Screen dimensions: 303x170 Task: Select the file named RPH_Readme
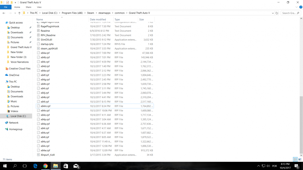[x=48, y=35]
